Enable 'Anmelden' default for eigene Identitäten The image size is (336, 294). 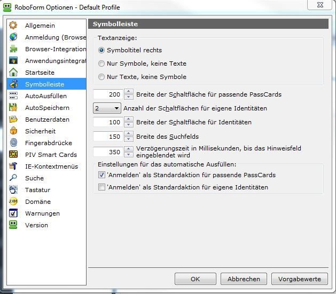(101, 187)
